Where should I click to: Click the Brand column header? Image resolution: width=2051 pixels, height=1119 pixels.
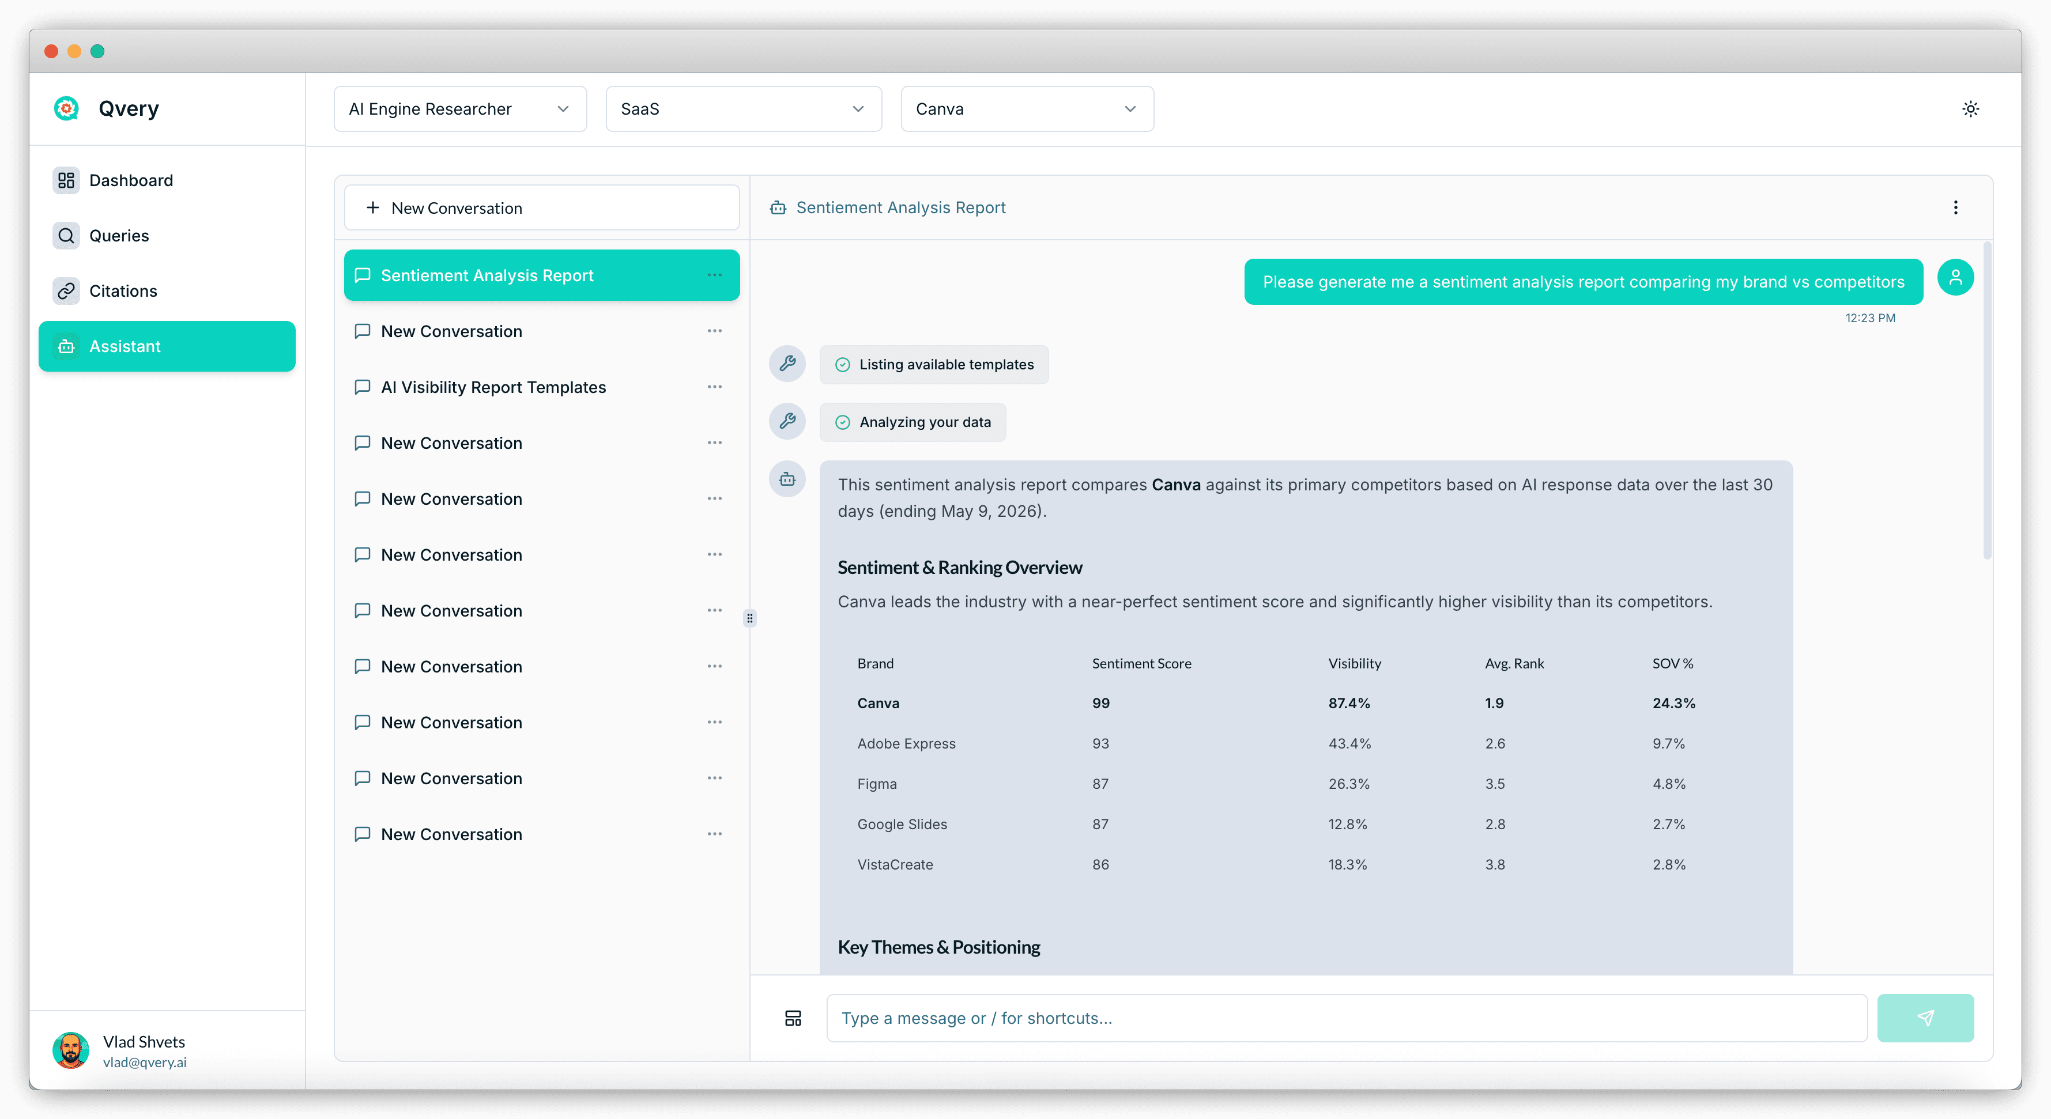[875, 664]
